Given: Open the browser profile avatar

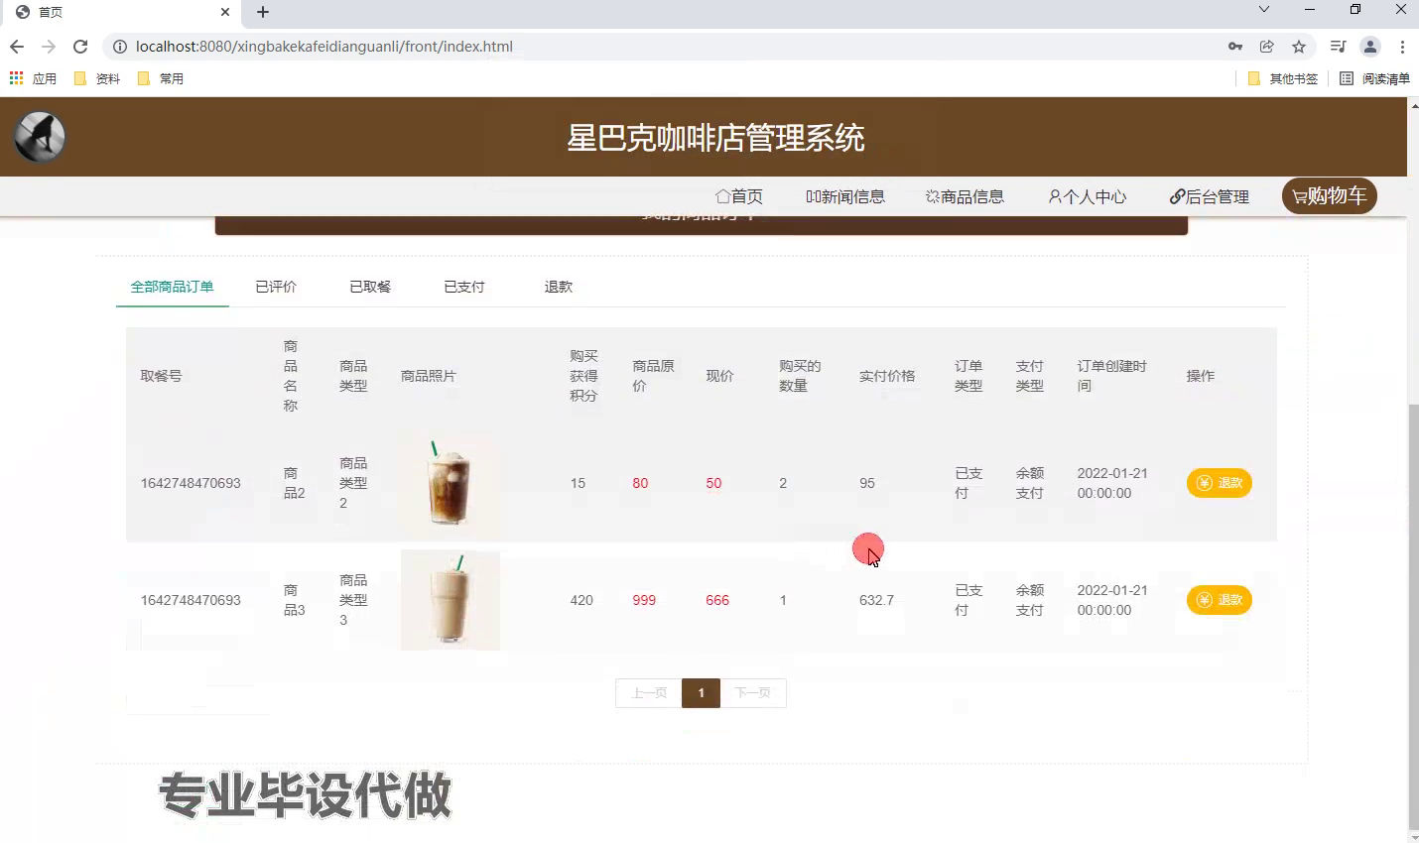Looking at the screenshot, I should pos(1370,47).
